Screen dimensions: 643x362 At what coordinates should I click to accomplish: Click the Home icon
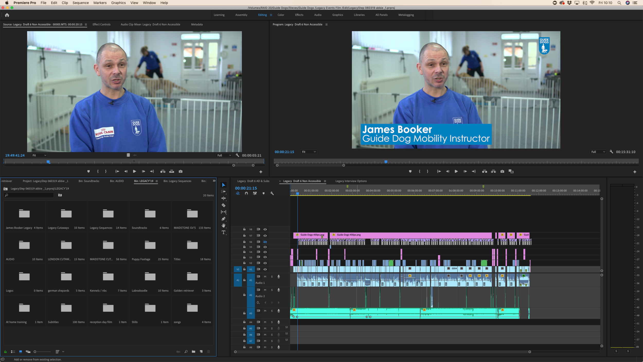(7, 15)
